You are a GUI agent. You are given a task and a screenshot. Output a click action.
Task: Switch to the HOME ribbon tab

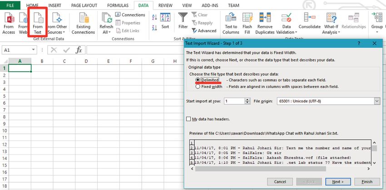33,5
